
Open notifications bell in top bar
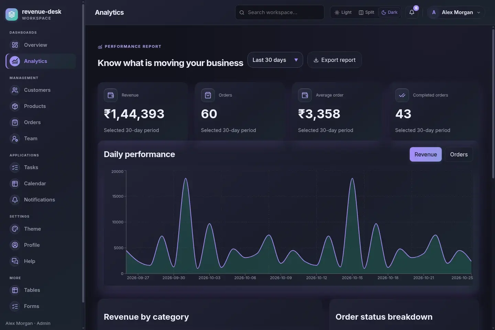pos(412,12)
